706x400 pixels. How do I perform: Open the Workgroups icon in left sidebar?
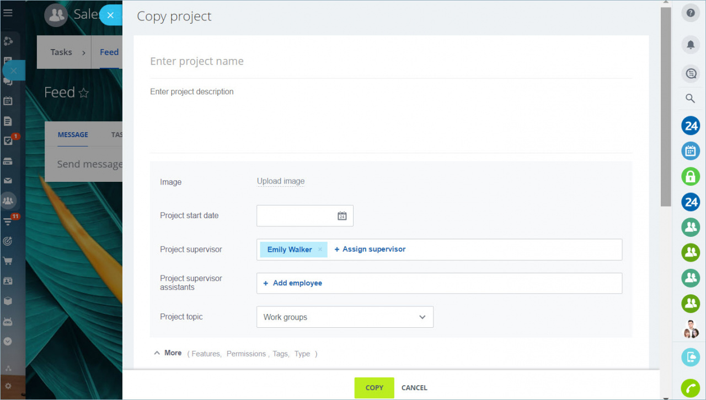tap(8, 201)
